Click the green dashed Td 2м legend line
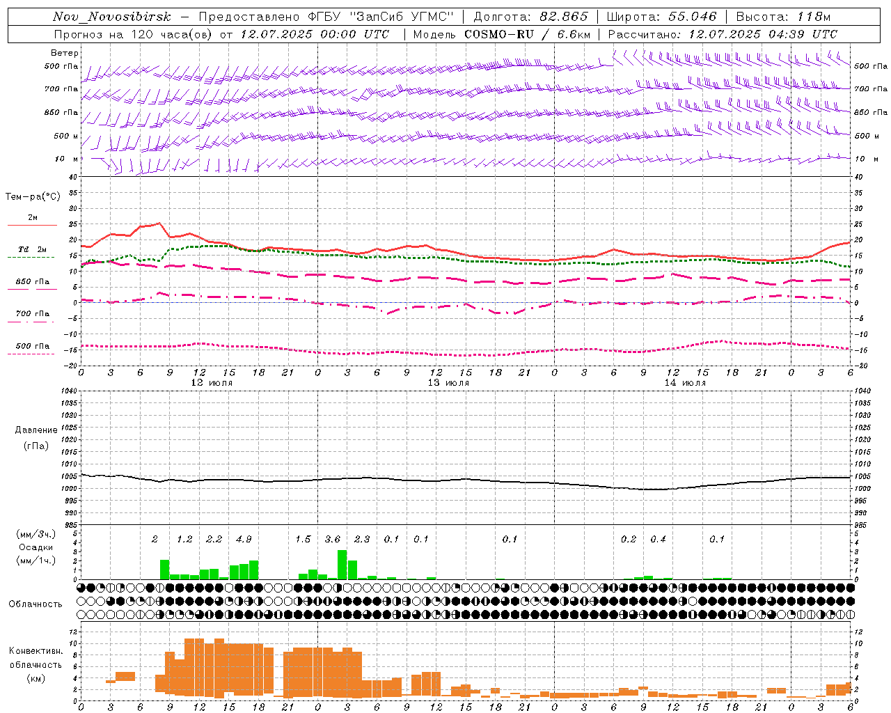This screenshot has height=713, width=891. point(31,258)
